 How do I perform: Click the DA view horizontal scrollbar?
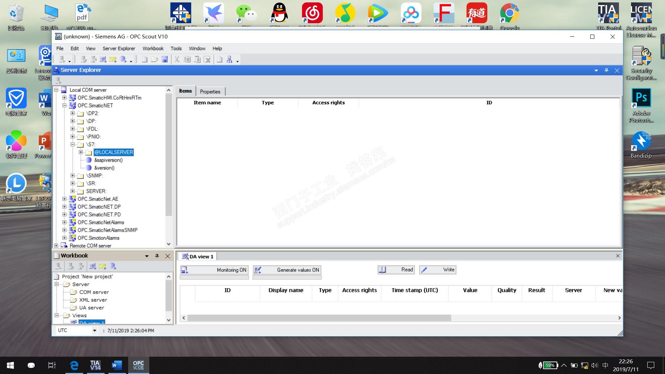pos(319,318)
